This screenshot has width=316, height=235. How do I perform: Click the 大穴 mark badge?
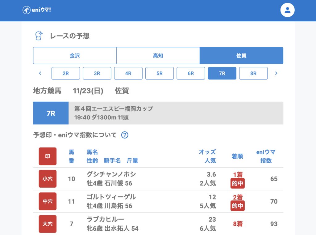click(48, 224)
